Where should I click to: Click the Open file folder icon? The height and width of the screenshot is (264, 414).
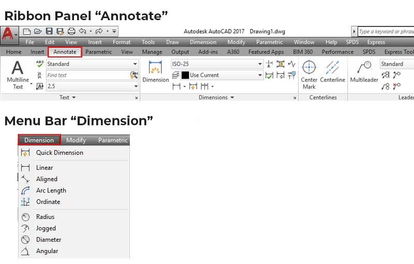coord(38,32)
